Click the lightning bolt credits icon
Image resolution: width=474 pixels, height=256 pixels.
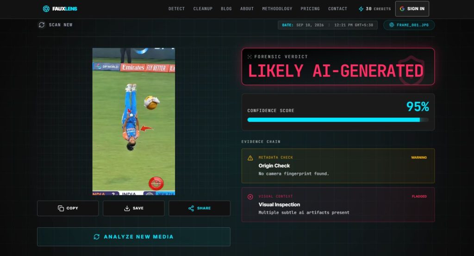pyautogui.click(x=361, y=9)
